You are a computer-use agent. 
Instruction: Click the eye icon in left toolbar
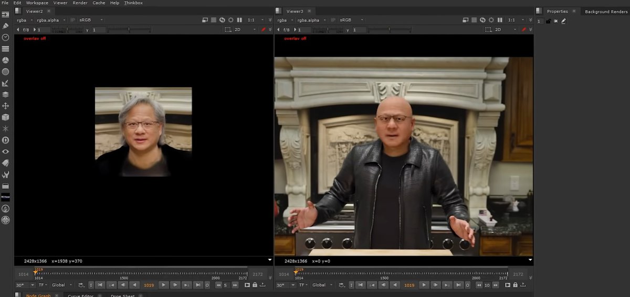6,152
